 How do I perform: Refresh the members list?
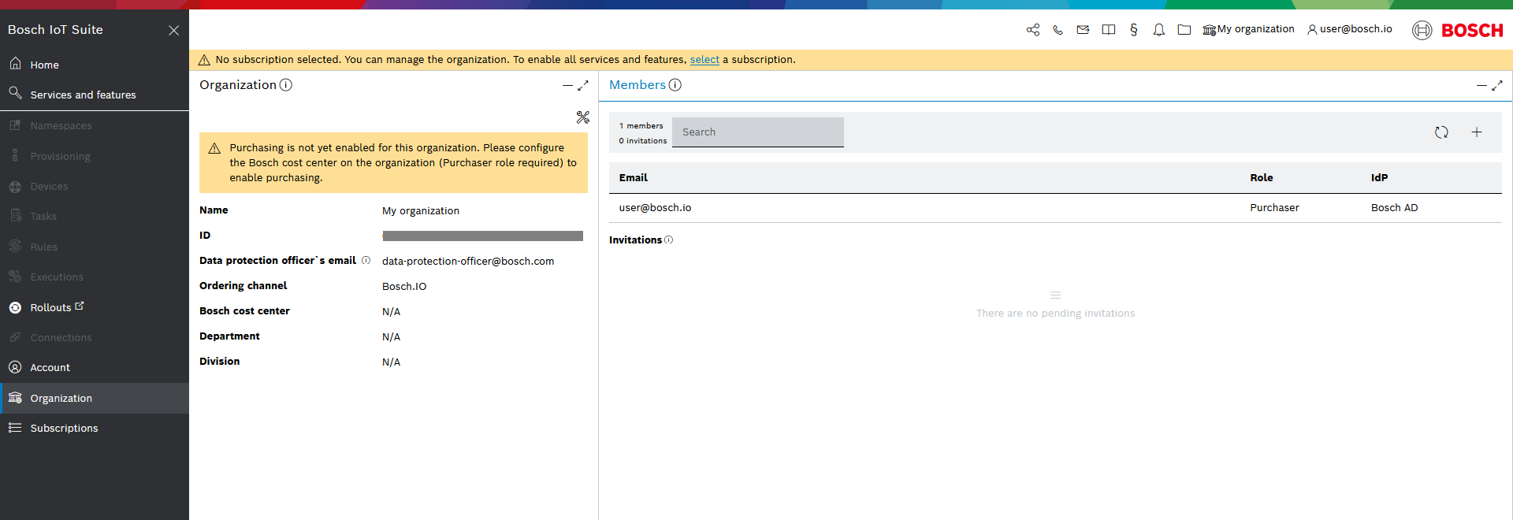click(x=1441, y=132)
